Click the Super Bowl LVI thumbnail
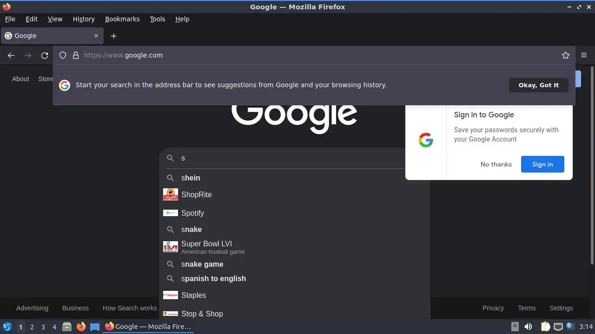Image resolution: width=595 pixels, height=334 pixels. click(x=171, y=247)
